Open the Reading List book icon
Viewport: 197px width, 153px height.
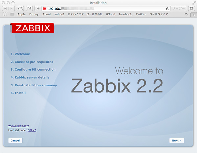pyautogui.click(x=5, y=14)
